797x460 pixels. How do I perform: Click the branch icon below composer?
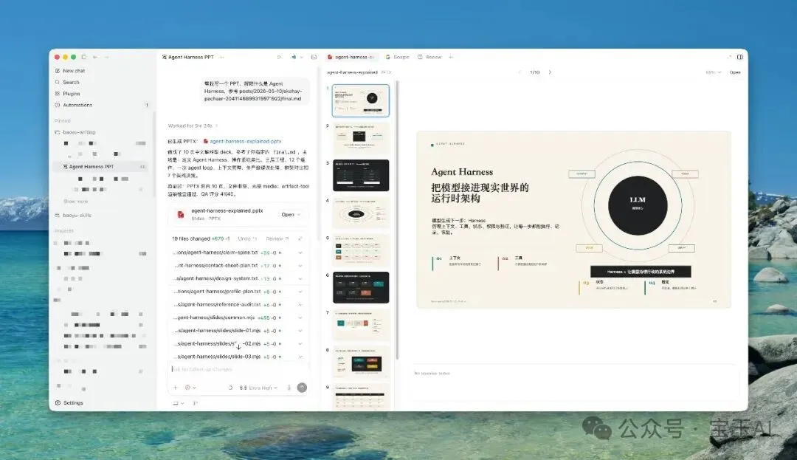pyautogui.click(x=196, y=403)
